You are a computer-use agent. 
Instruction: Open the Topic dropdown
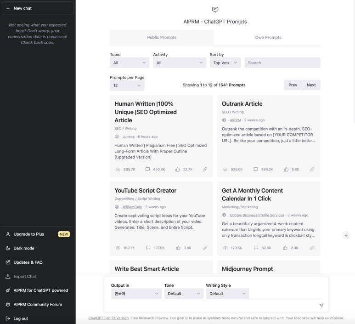point(130,63)
